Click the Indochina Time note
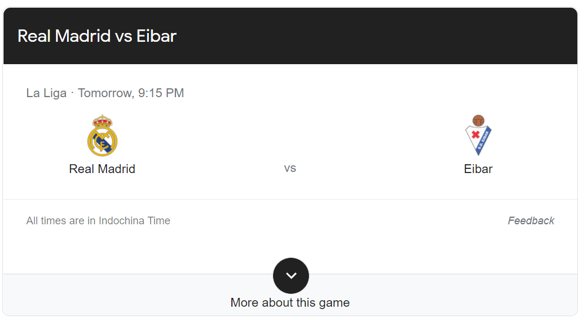Viewport: 585px width, 322px height. pos(98,221)
